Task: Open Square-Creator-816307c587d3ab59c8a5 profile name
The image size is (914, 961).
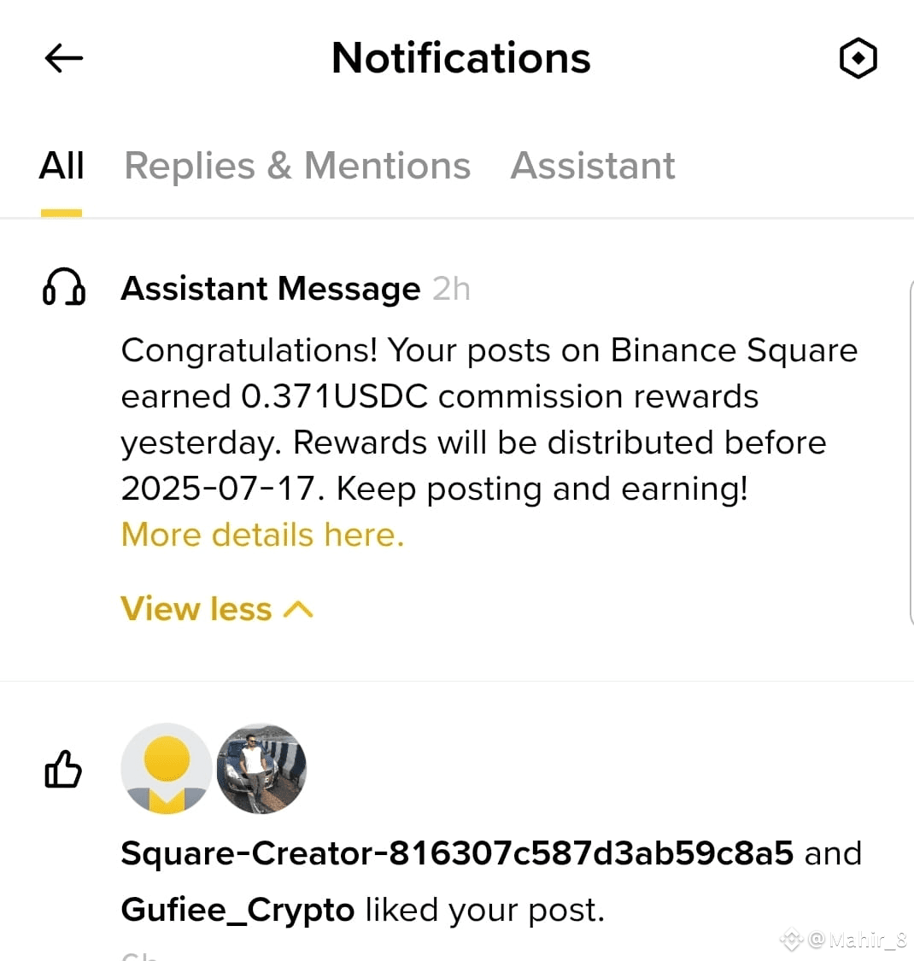Action: (457, 853)
